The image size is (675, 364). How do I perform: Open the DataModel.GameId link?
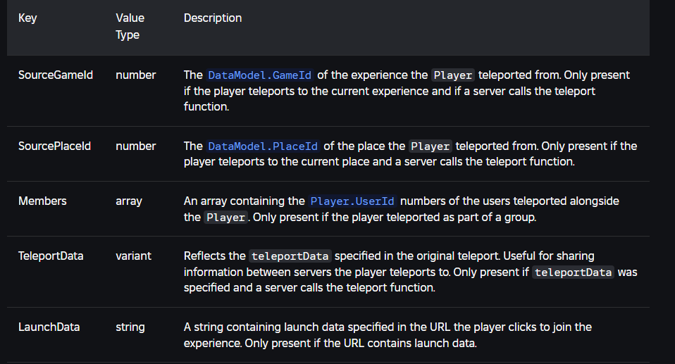(261, 75)
